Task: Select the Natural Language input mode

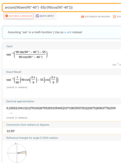Action: 19,16
